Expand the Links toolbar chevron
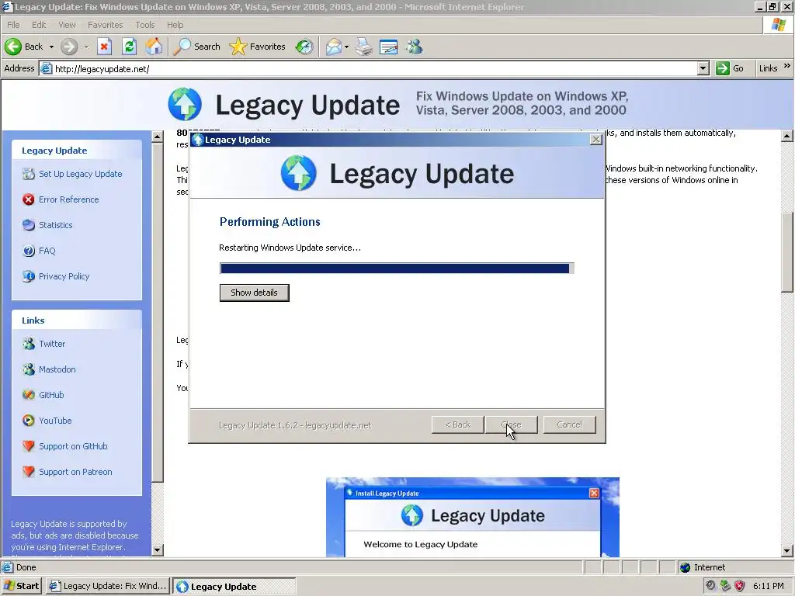This screenshot has width=795, height=596. coord(787,66)
